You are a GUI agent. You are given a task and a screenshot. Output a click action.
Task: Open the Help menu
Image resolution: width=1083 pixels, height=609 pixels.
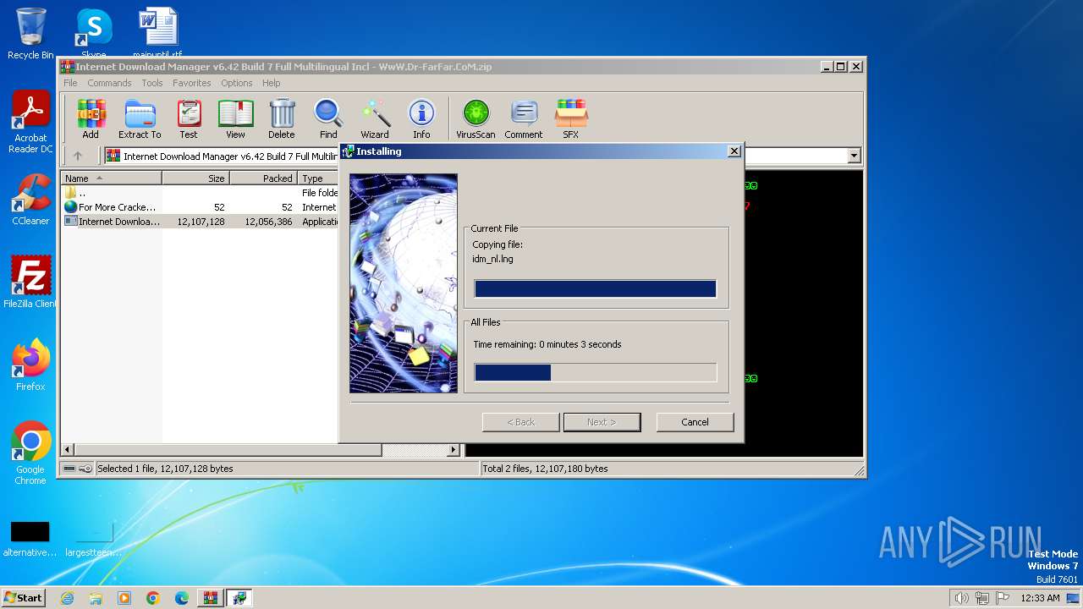[271, 83]
